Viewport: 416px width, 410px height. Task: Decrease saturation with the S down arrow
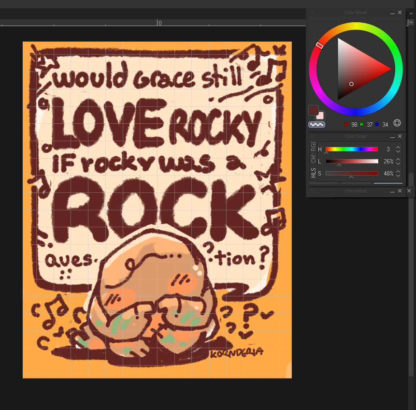[398, 175]
